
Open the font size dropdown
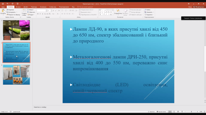(51, 11)
